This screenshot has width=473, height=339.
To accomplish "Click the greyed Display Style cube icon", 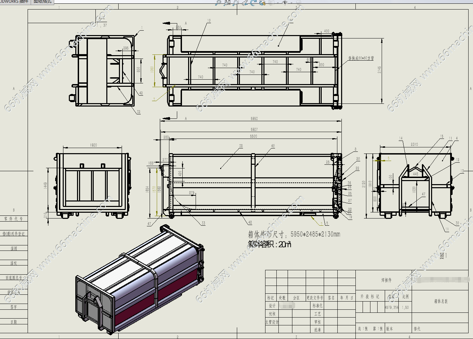I will pos(272,3).
